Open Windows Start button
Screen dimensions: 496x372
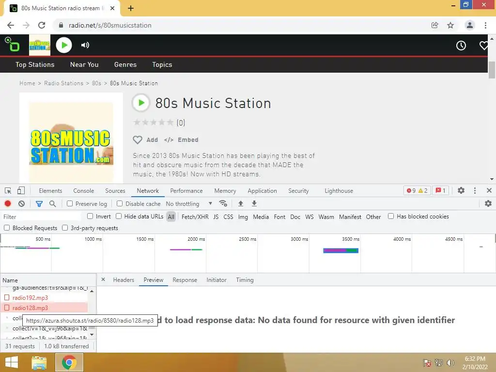tap(12, 362)
